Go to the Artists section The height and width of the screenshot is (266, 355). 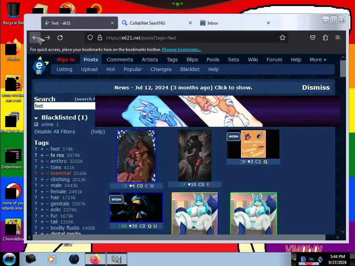click(x=150, y=60)
